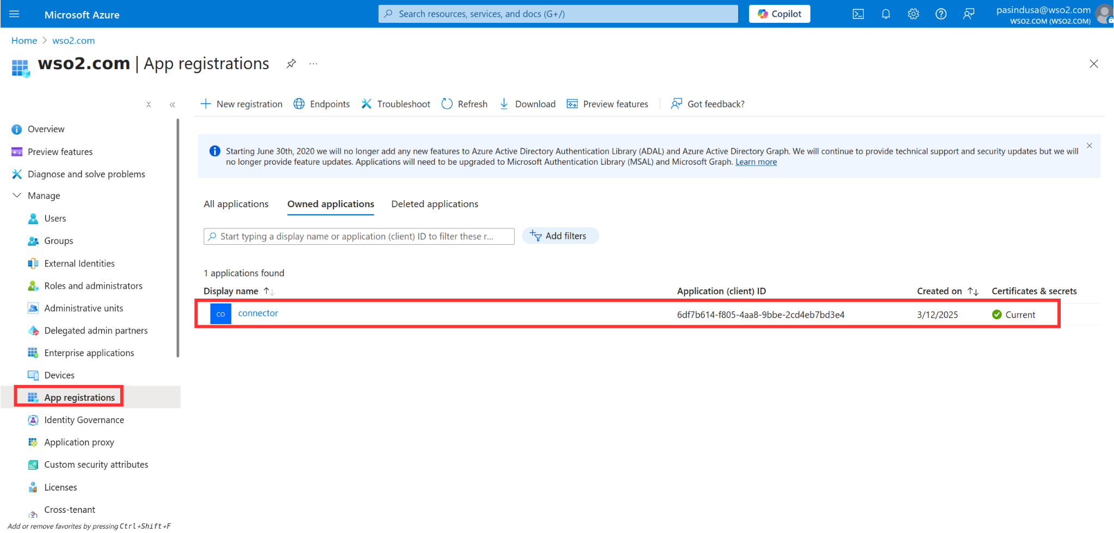
Task: Open Preview features in the toolbar
Action: pyautogui.click(x=608, y=104)
